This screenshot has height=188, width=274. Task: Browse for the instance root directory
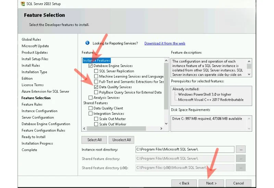(241, 149)
